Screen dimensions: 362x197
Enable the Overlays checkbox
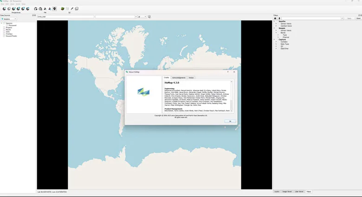(x=4, y=34)
